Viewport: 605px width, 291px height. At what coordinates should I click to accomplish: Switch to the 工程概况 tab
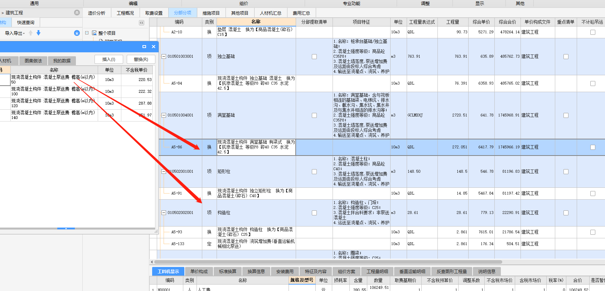(x=125, y=13)
